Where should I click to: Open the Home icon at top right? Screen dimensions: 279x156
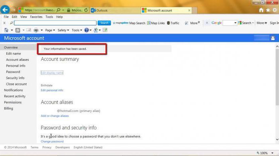click(x=261, y=10)
